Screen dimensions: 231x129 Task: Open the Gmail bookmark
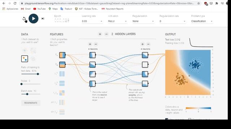(26, 9)
